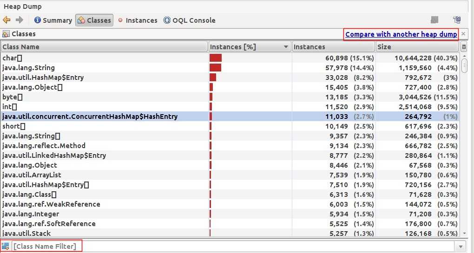Select java.util.LinkedHashMap$Entry row
Screen dimensions: 474x253
tap(230, 156)
